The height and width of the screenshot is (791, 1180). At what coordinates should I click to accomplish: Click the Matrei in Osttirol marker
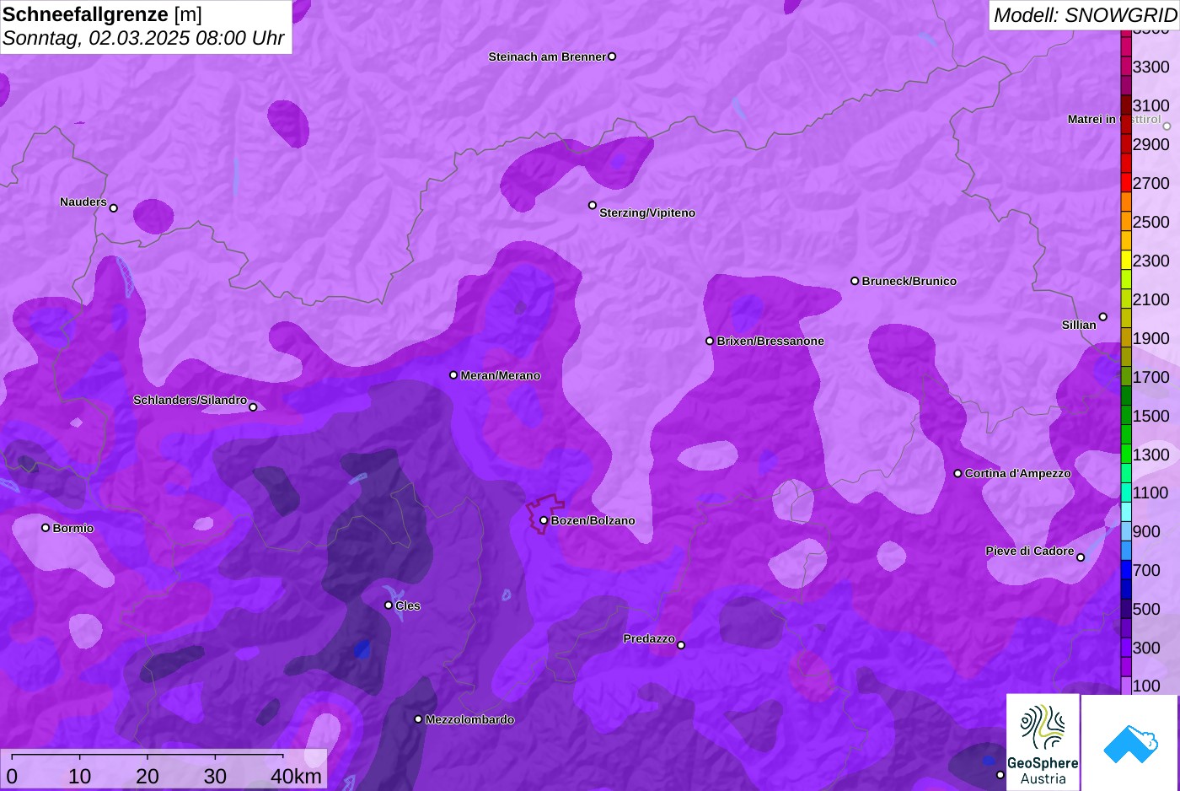coord(1167,126)
